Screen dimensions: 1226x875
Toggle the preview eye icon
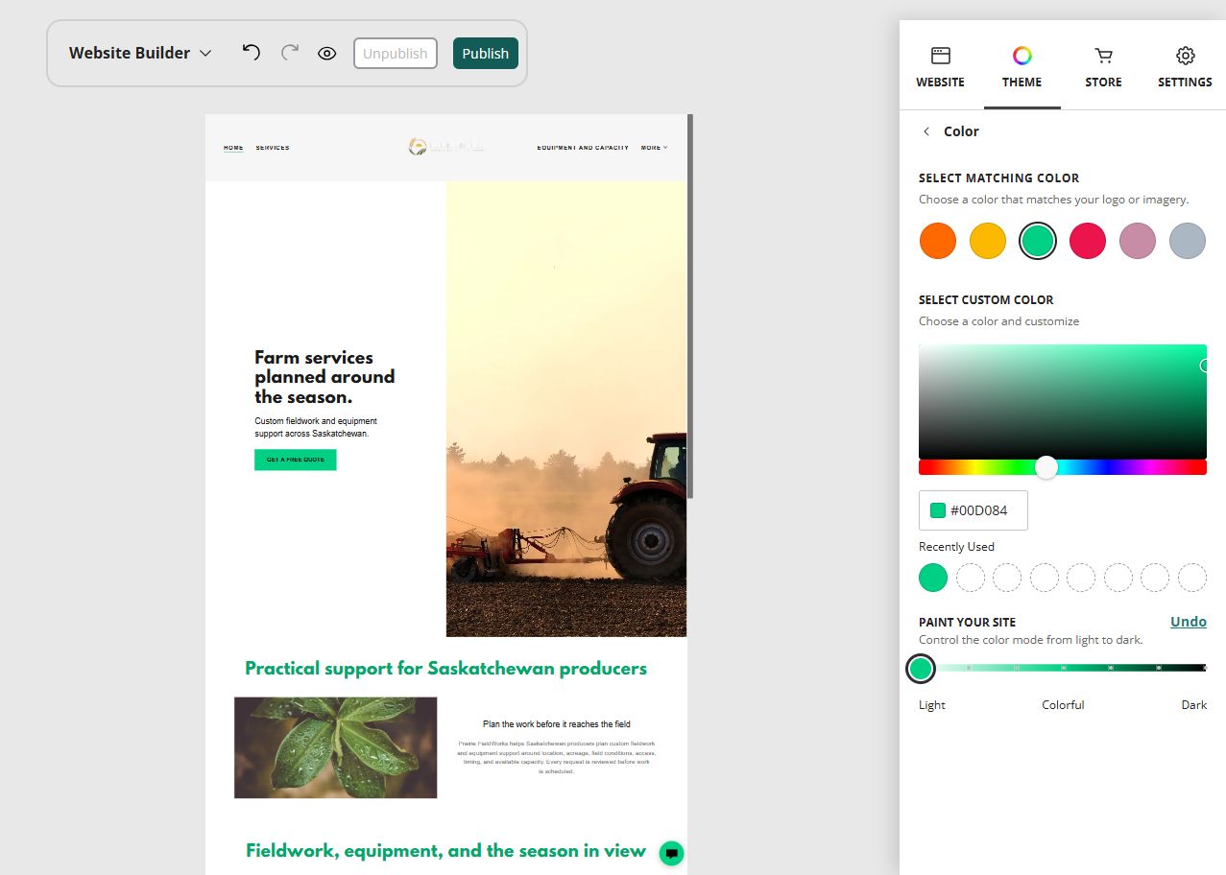(327, 54)
